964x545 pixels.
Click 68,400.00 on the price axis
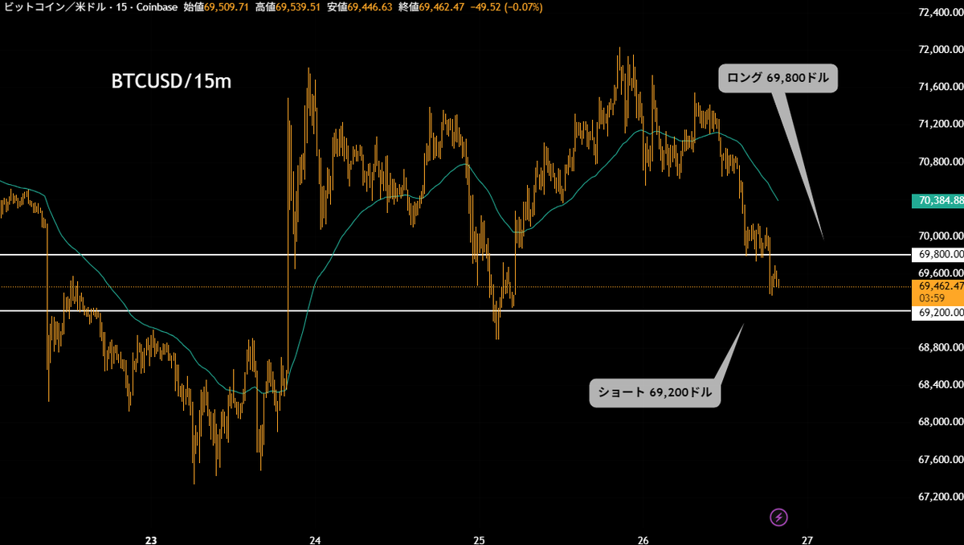pos(940,385)
